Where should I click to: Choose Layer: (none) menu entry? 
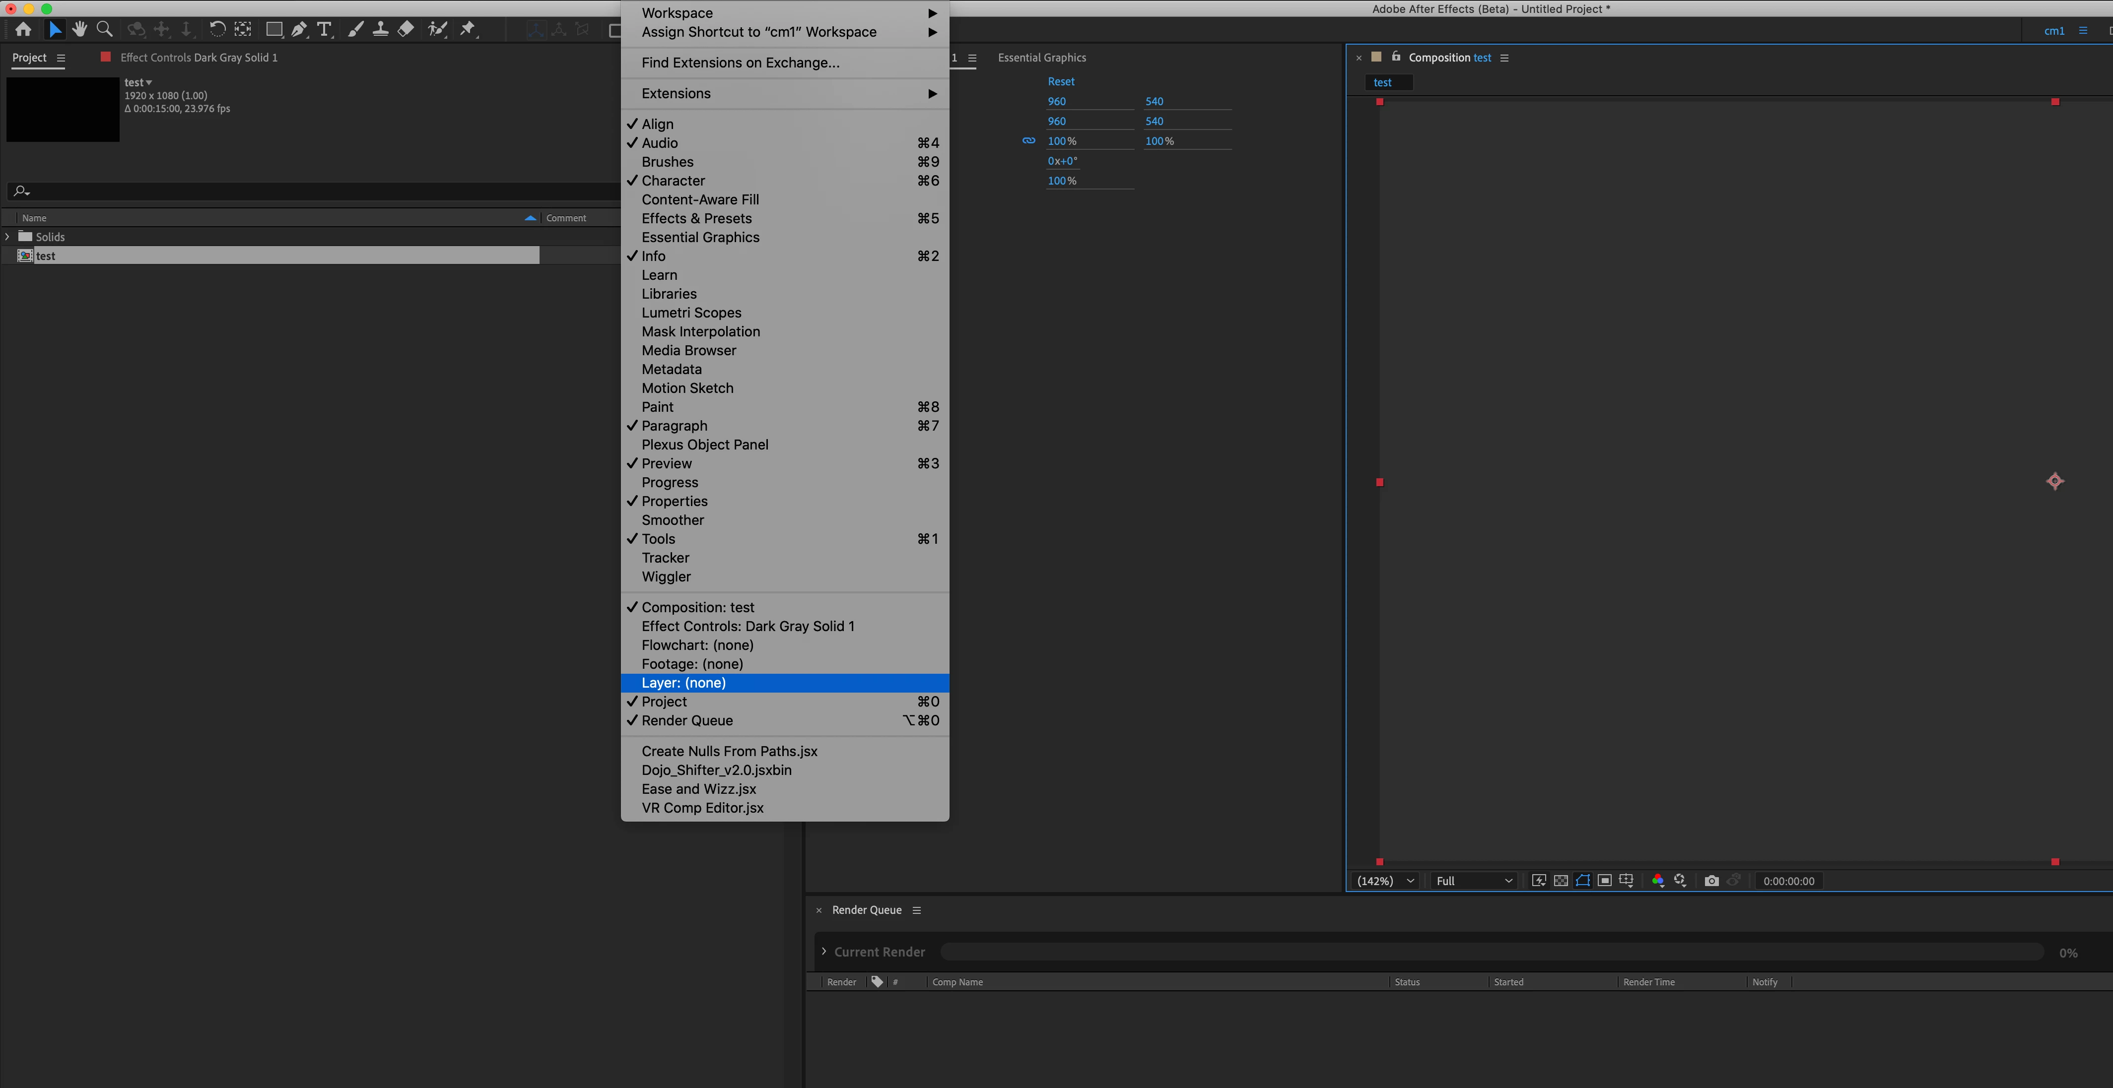[683, 683]
